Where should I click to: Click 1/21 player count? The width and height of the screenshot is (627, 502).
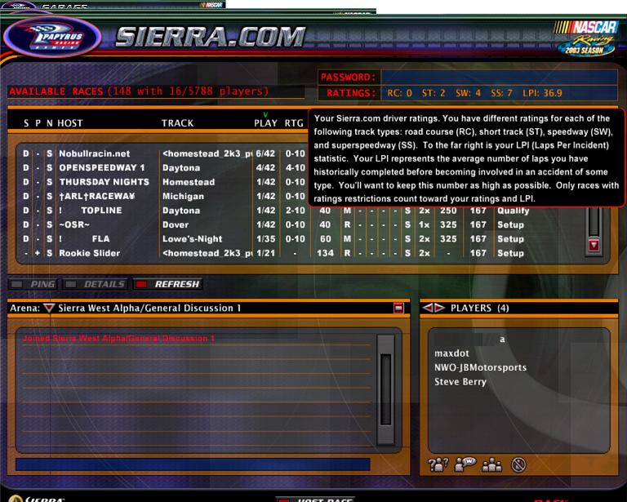(x=265, y=253)
